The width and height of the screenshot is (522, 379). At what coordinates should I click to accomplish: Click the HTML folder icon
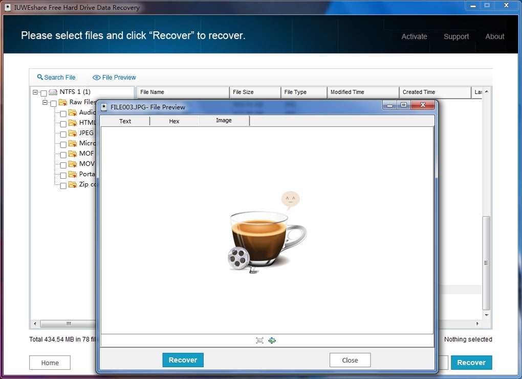73,123
